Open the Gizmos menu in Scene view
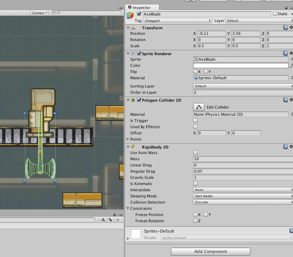Image resolution: width=293 pixels, height=257 pixels. tap(40, 13)
